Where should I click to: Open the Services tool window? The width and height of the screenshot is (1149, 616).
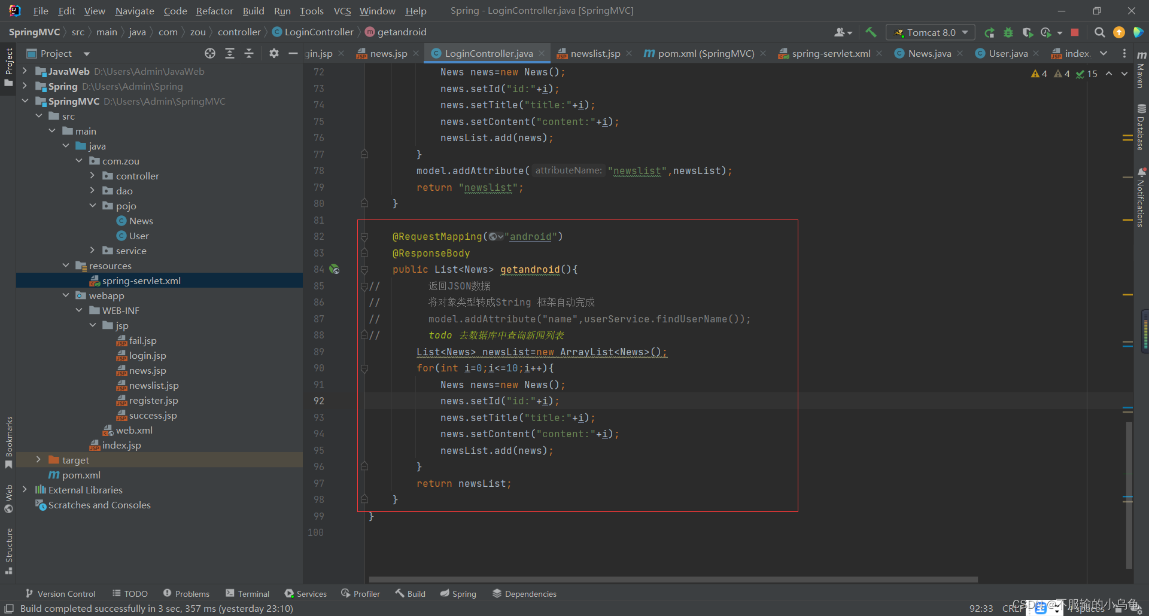[305, 594]
